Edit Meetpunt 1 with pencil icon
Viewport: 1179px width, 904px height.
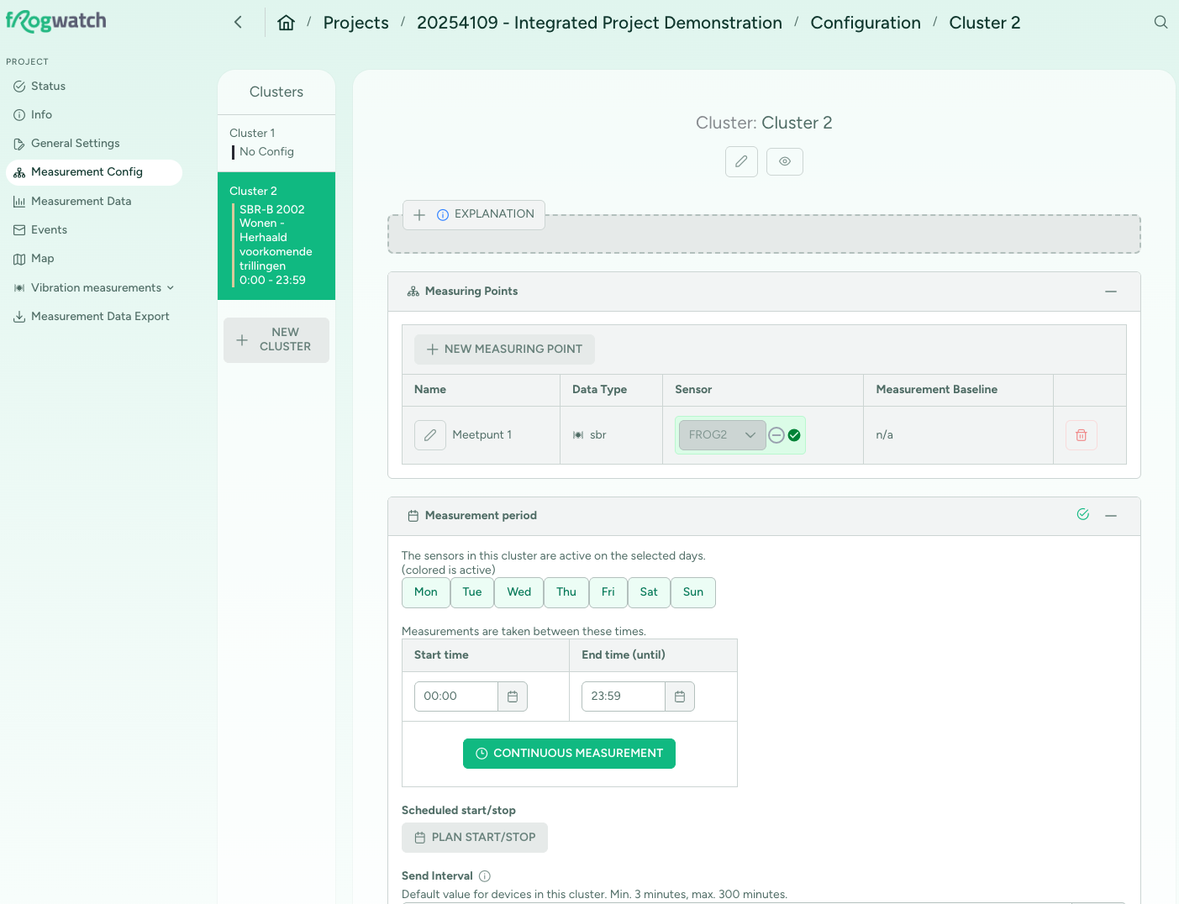point(430,435)
